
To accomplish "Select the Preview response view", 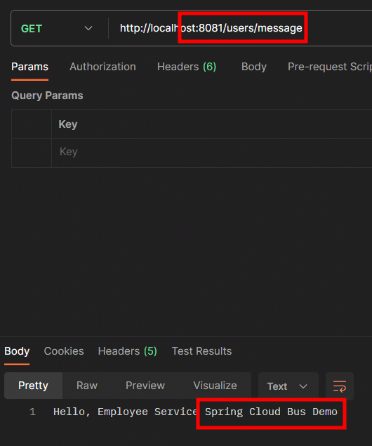I will (x=145, y=386).
